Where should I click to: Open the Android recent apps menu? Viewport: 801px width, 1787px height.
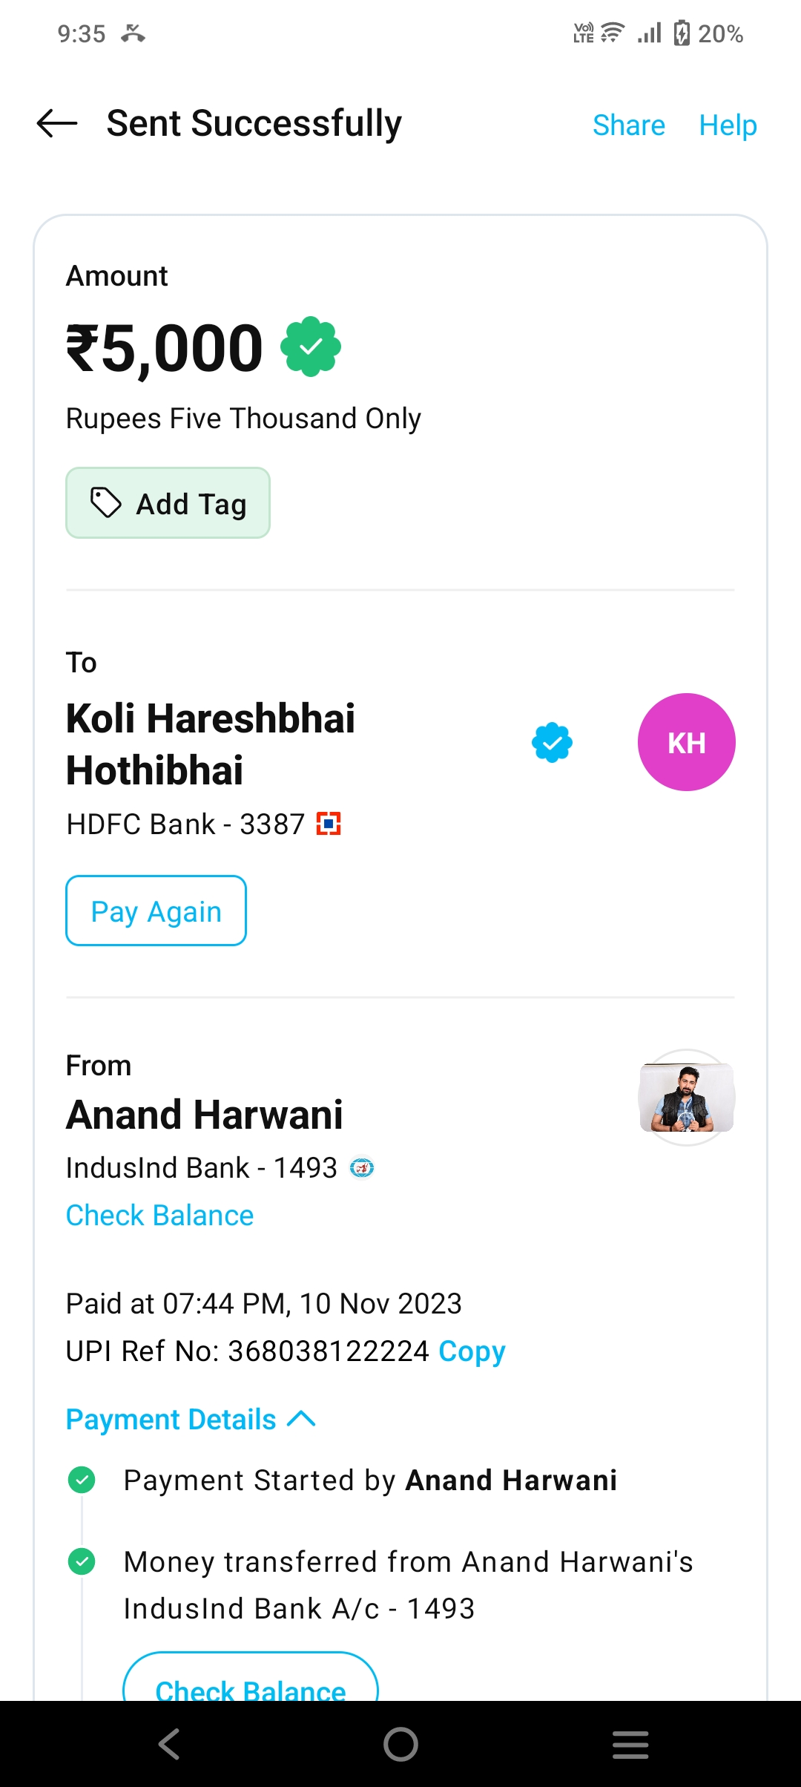[x=630, y=1744]
